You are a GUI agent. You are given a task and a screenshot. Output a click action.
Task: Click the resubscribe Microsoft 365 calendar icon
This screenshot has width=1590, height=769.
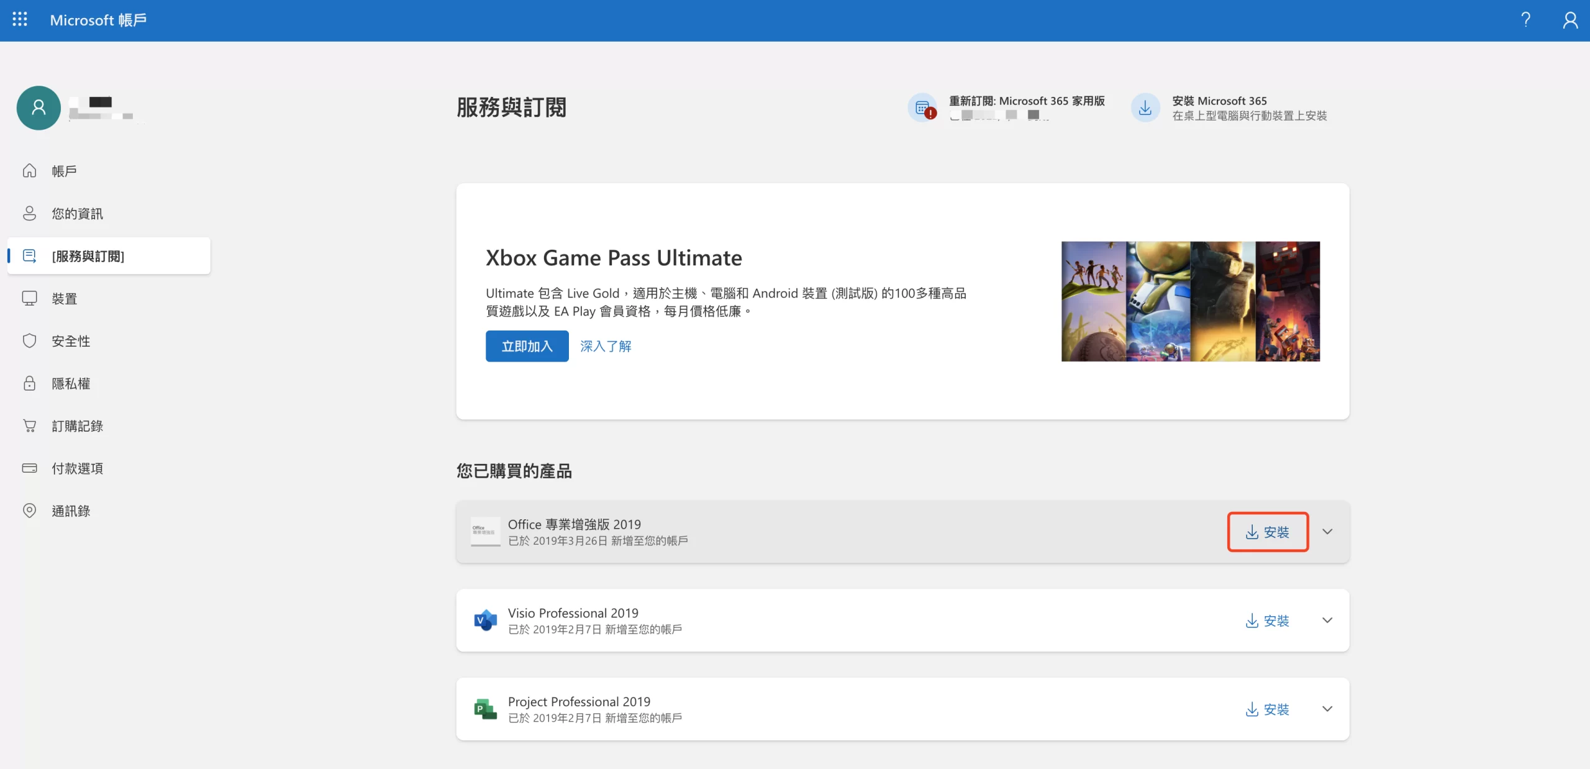pyautogui.click(x=922, y=108)
